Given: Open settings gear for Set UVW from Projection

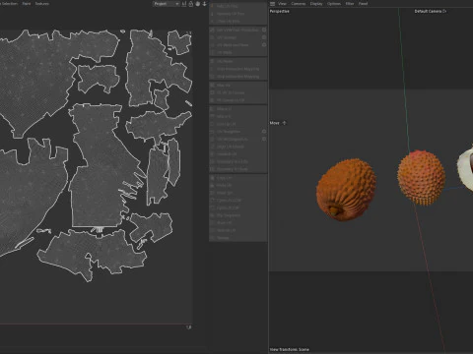Looking at the screenshot, I should [264, 29].
